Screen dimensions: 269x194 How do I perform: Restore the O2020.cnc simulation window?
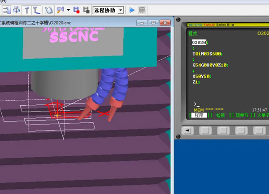pyautogui.click(x=154, y=22)
